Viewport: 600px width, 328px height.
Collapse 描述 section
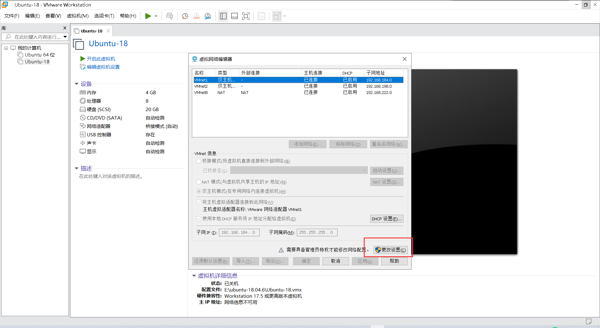point(77,169)
